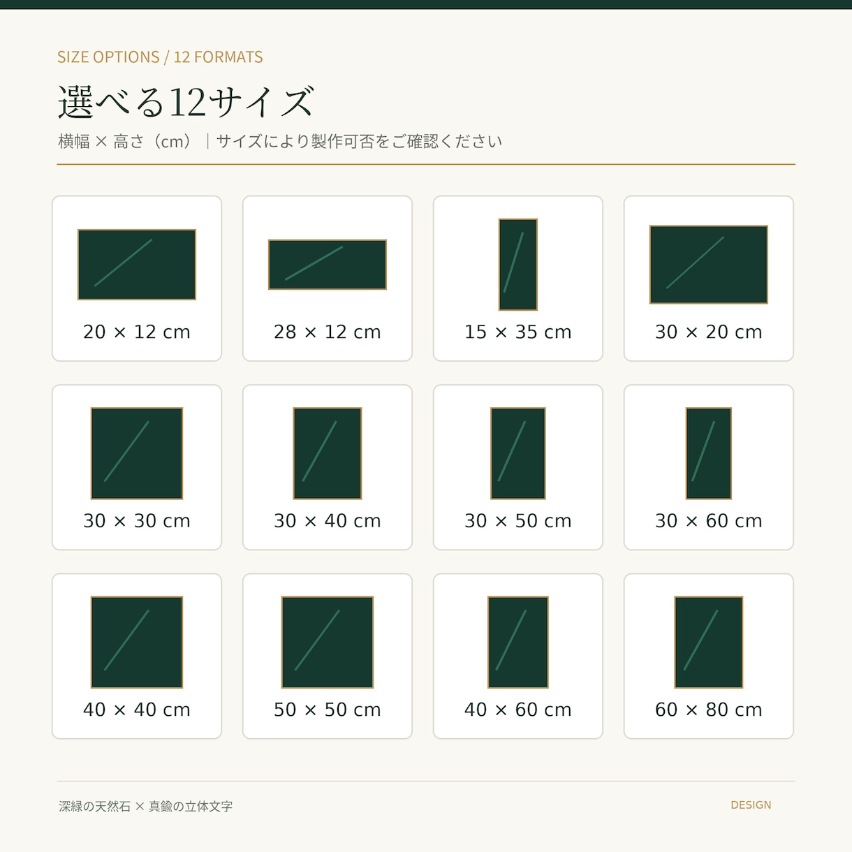Choose the 40 × 40 cm green panel thumbnail

click(x=137, y=642)
